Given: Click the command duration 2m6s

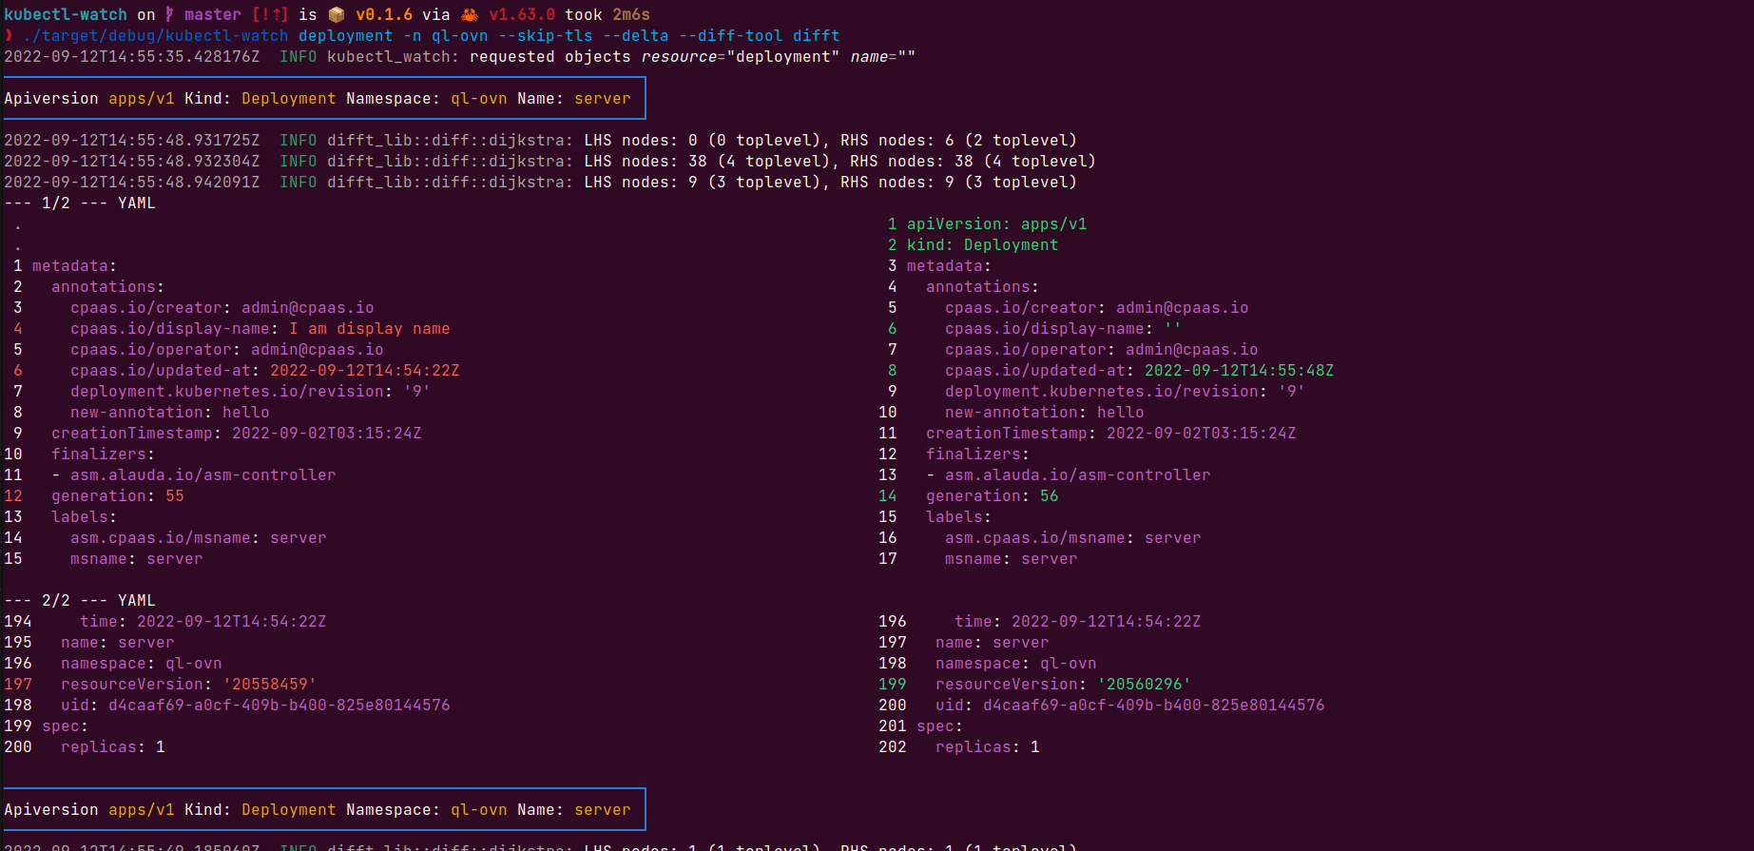Looking at the screenshot, I should [631, 14].
